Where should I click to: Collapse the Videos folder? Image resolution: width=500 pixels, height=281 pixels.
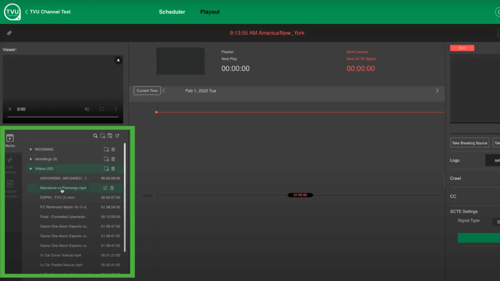click(31, 168)
